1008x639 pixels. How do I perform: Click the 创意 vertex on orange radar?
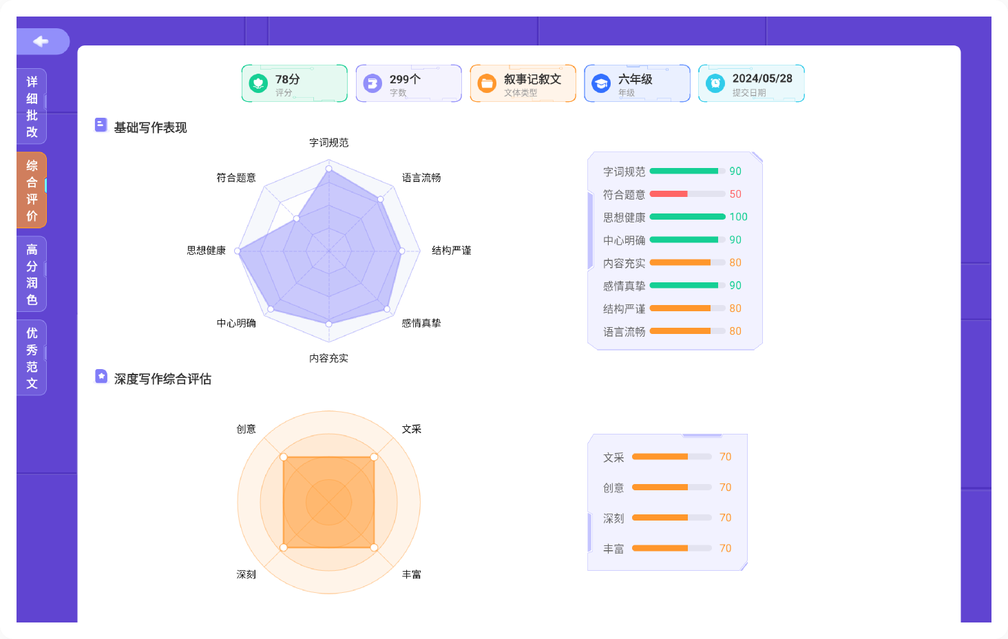(x=284, y=457)
